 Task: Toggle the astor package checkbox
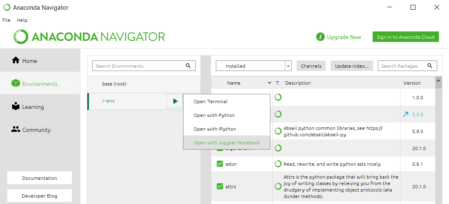[219, 164]
